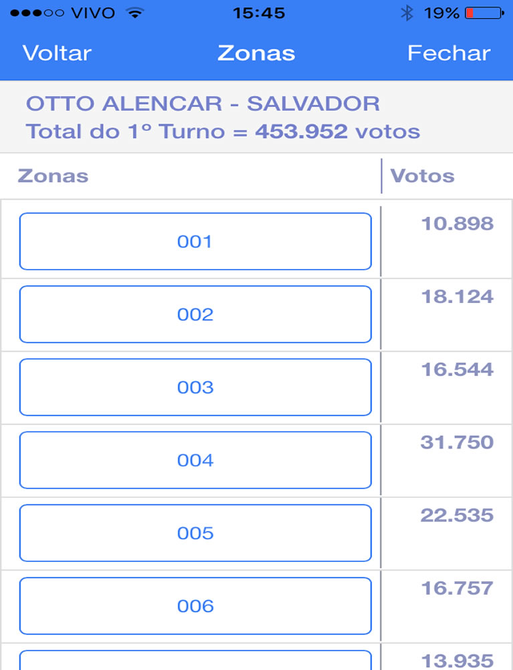The height and width of the screenshot is (670, 513).
Task: Tap the Zonas column header
Action: 53,176
